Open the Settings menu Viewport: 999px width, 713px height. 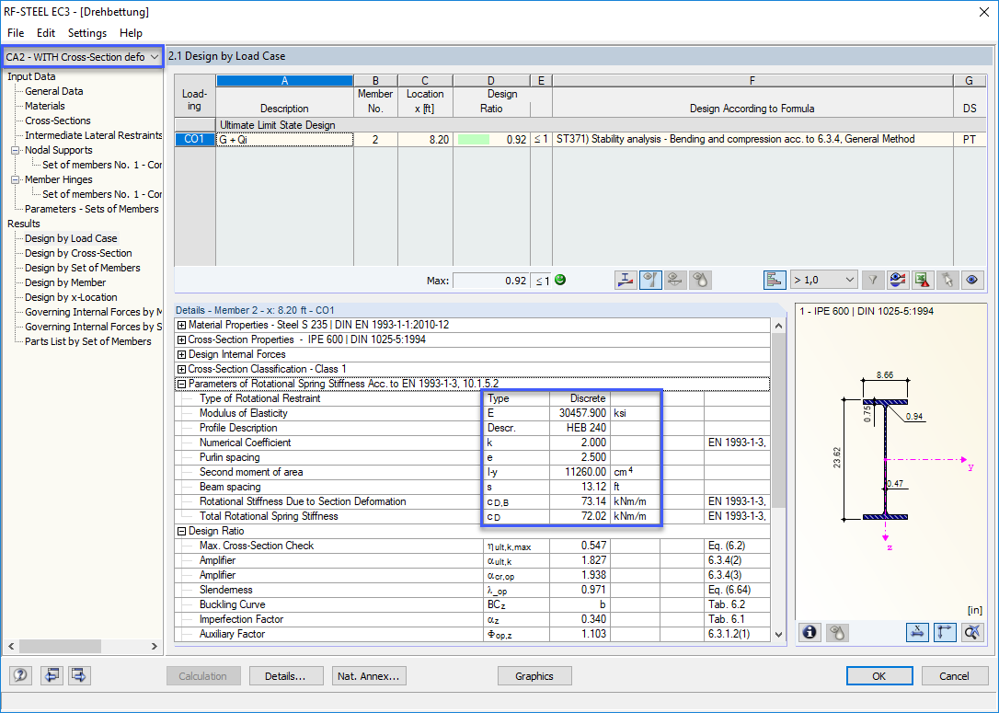(87, 33)
